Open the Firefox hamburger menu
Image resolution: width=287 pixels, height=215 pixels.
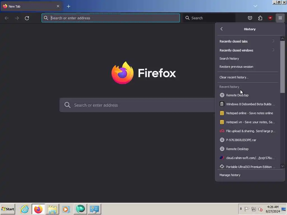(x=280, y=18)
